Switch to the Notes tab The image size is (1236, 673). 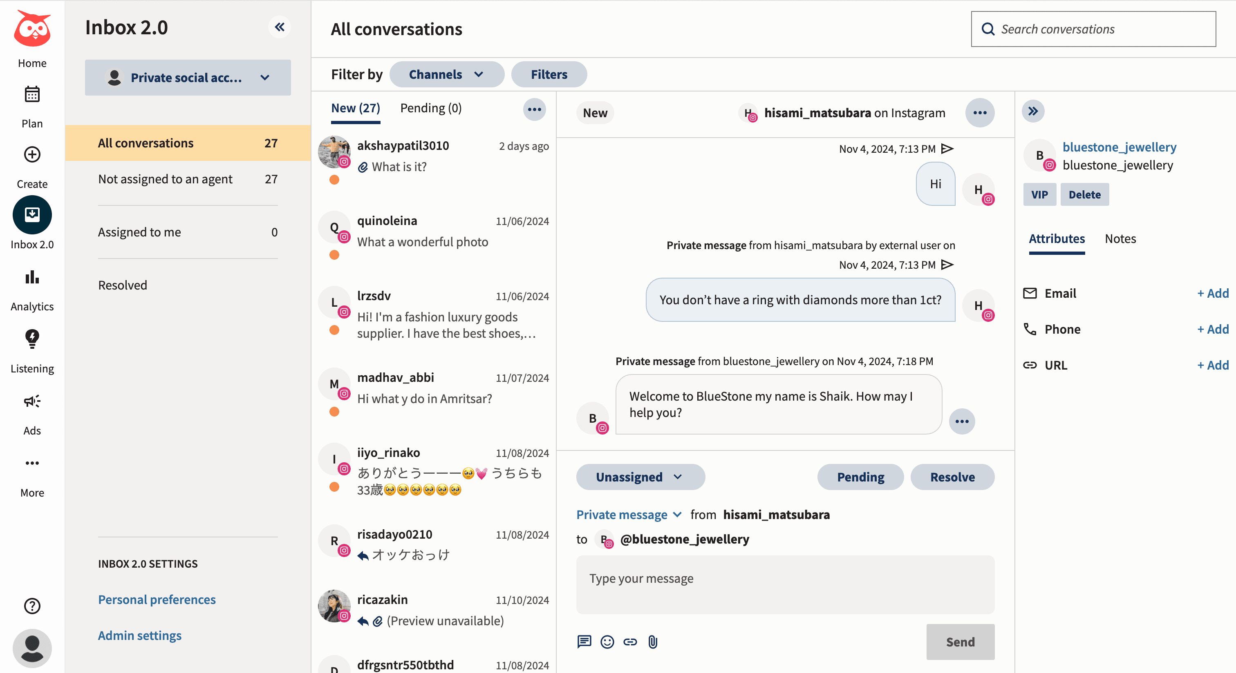[1120, 238]
